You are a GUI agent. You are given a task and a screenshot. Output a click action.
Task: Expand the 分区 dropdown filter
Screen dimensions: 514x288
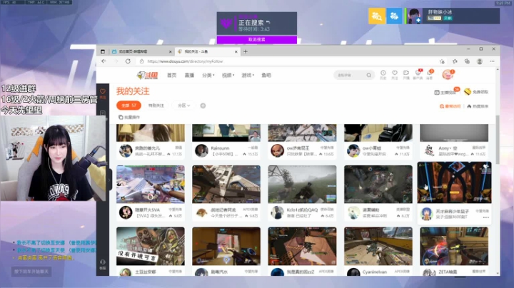coord(183,106)
